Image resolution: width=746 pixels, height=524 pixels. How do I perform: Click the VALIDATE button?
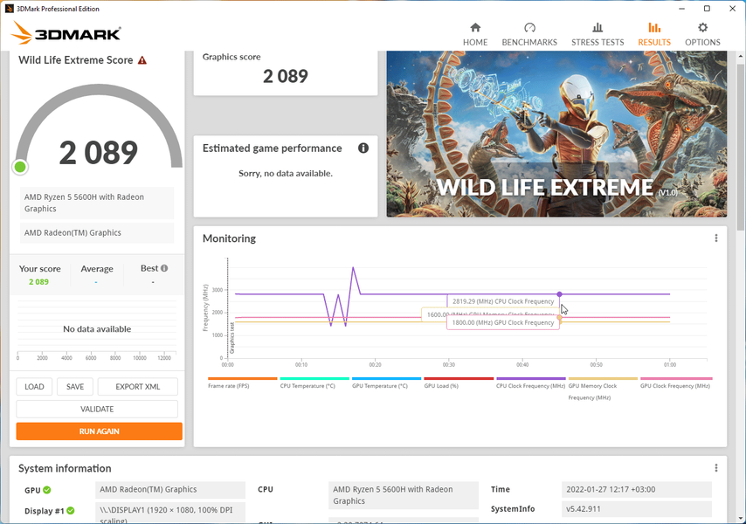tap(97, 409)
